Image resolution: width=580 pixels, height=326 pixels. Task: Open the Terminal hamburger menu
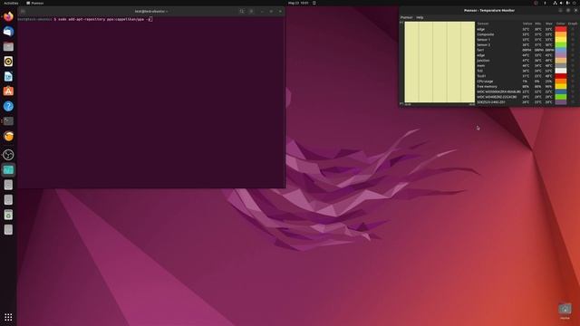[251, 12]
